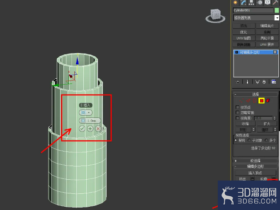Image resolution: width=280 pixels, height=210 pixels.
Task: Click the 收缩 shrink button
Action: 245,124
